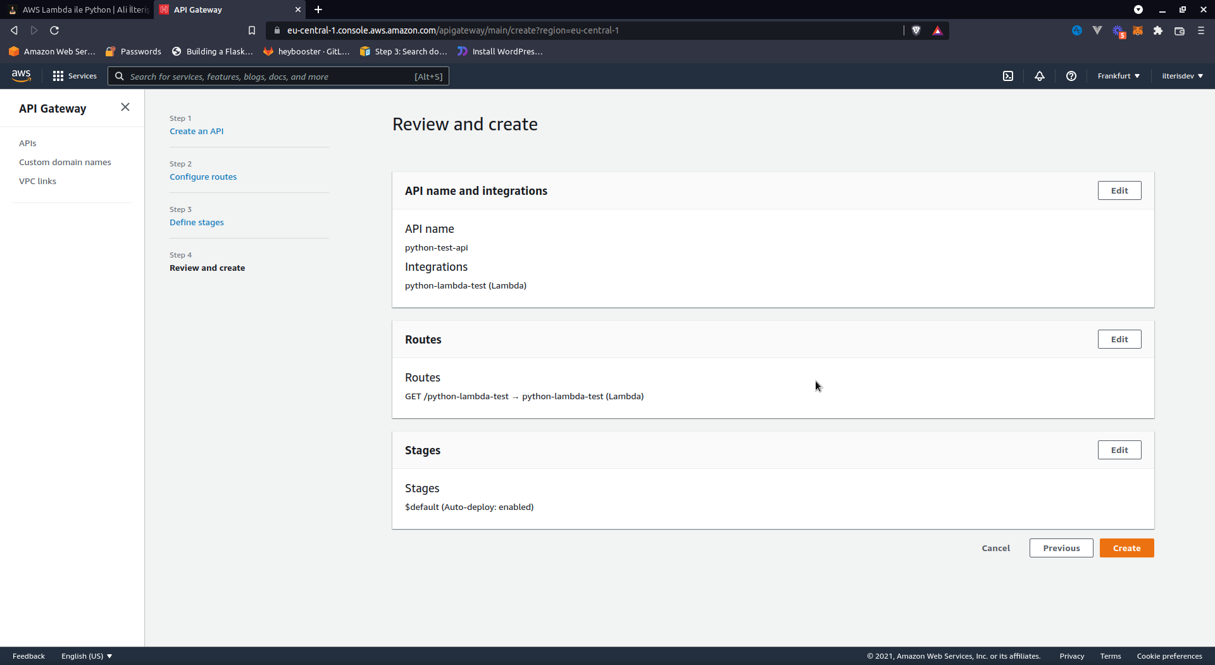Open the English (US) language selector
This screenshot has width=1215, height=665.
pyautogui.click(x=87, y=656)
